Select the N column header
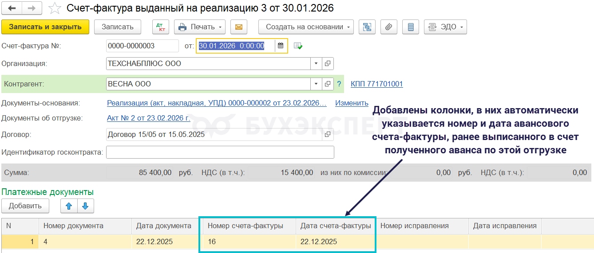Screen dimensions: 594x253 click(x=20, y=226)
